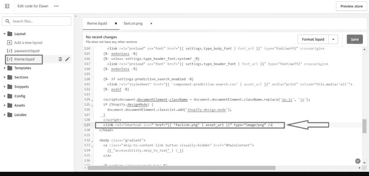Click Add a new layout
369x176 pixels.
(28, 43)
